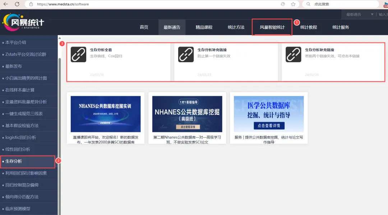Click the lock icon in address bar
The height and width of the screenshot is (215, 388).
point(31,4)
